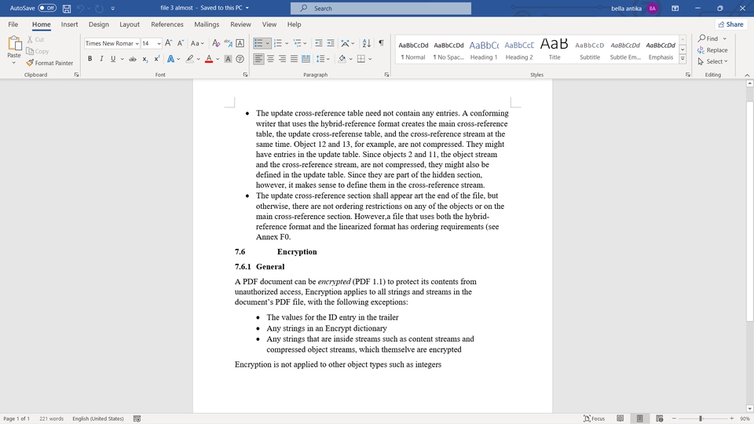Open the File menu
The image size is (754, 424).
[13, 24]
